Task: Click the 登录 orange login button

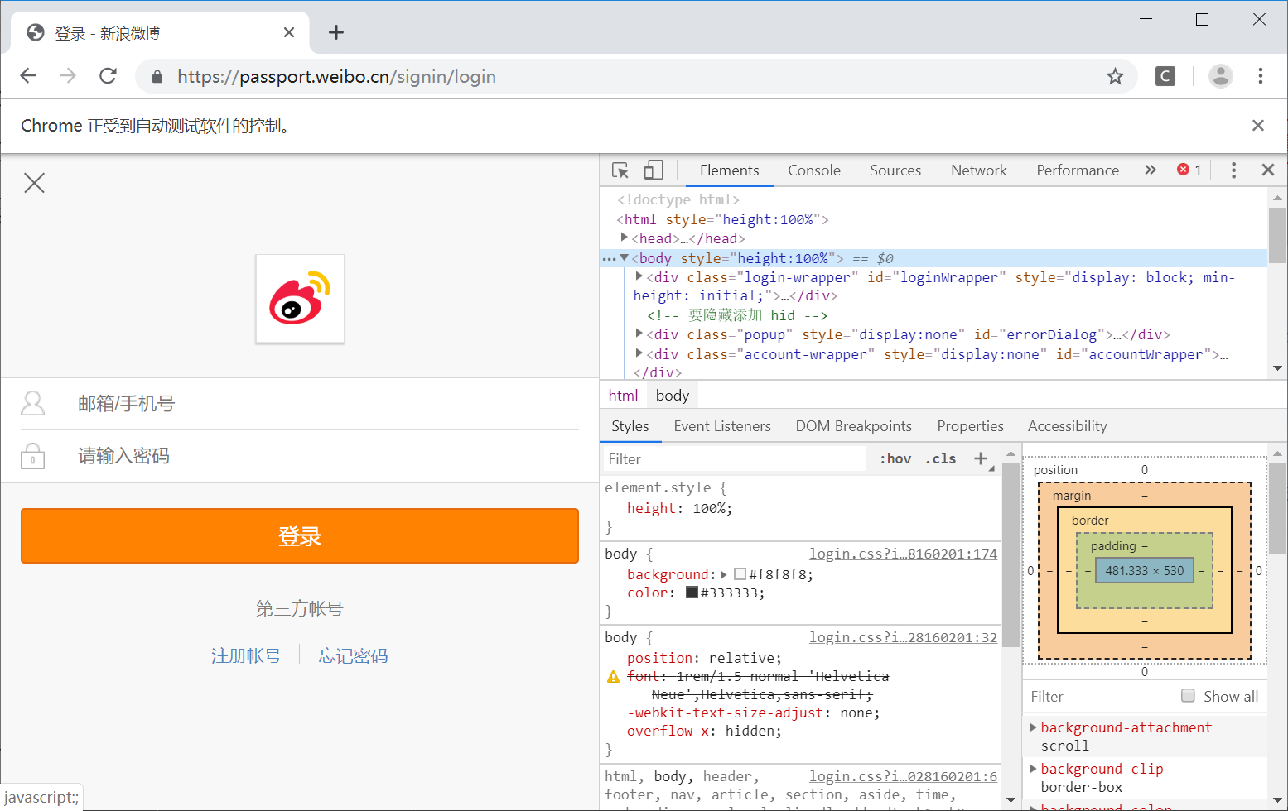Action: [300, 536]
